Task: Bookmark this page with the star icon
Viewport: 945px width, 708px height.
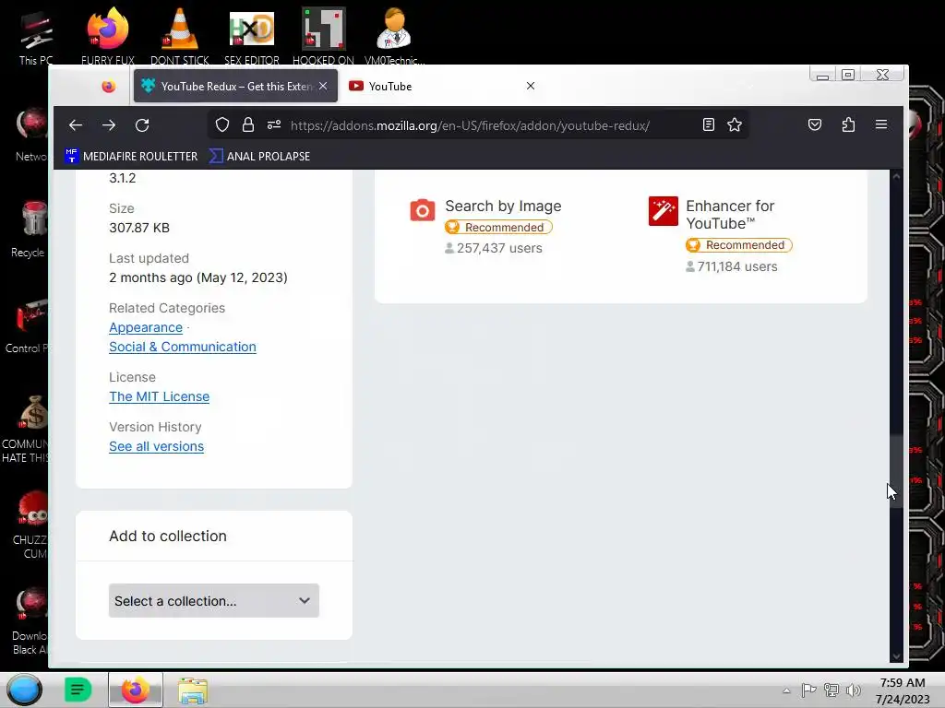Action: [x=734, y=124]
